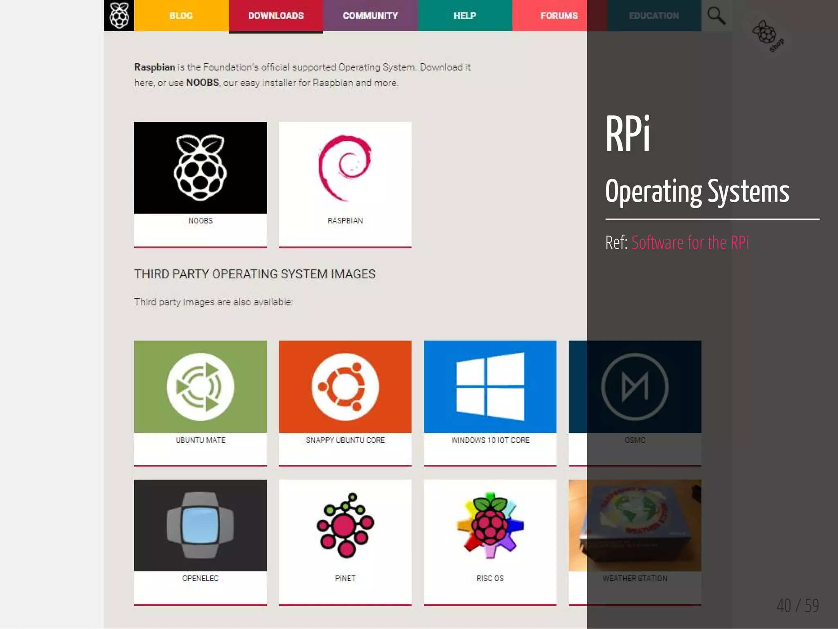Choose the Windows 10 IoT Core logo

[490, 387]
